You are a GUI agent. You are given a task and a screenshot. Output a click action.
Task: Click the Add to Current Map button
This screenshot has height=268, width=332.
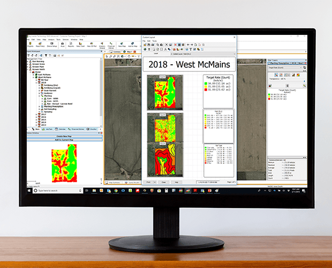64,140
